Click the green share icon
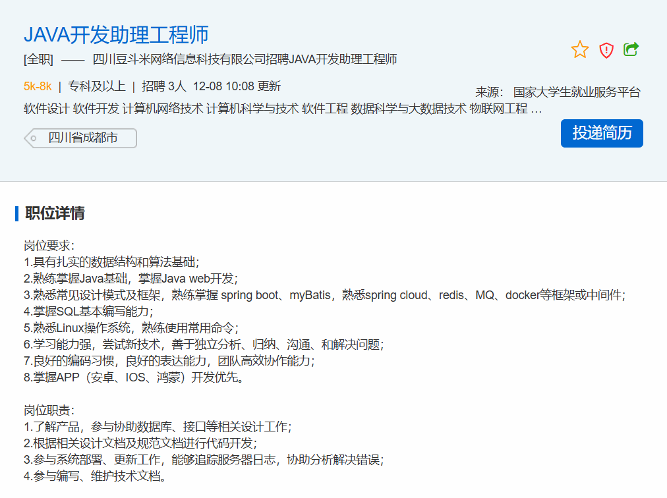This screenshot has height=498, width=667. click(x=631, y=49)
